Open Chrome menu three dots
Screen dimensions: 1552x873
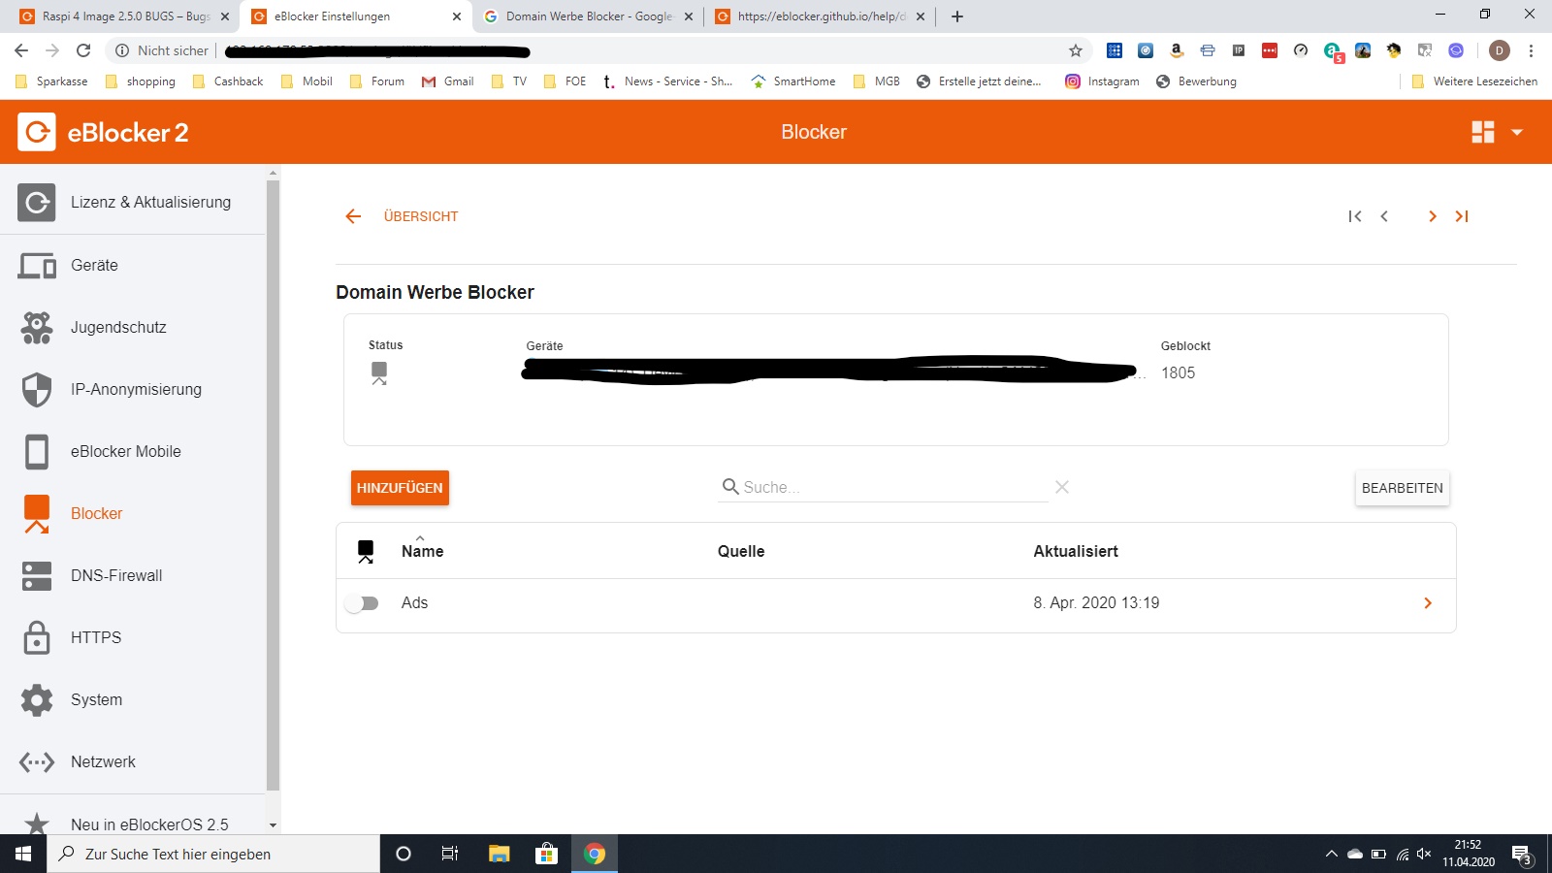1532,50
